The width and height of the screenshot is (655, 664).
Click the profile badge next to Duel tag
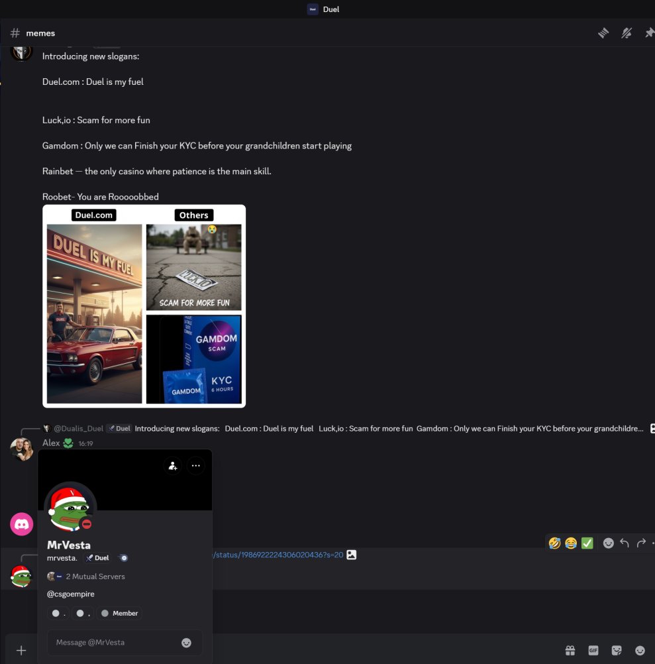tap(123, 558)
